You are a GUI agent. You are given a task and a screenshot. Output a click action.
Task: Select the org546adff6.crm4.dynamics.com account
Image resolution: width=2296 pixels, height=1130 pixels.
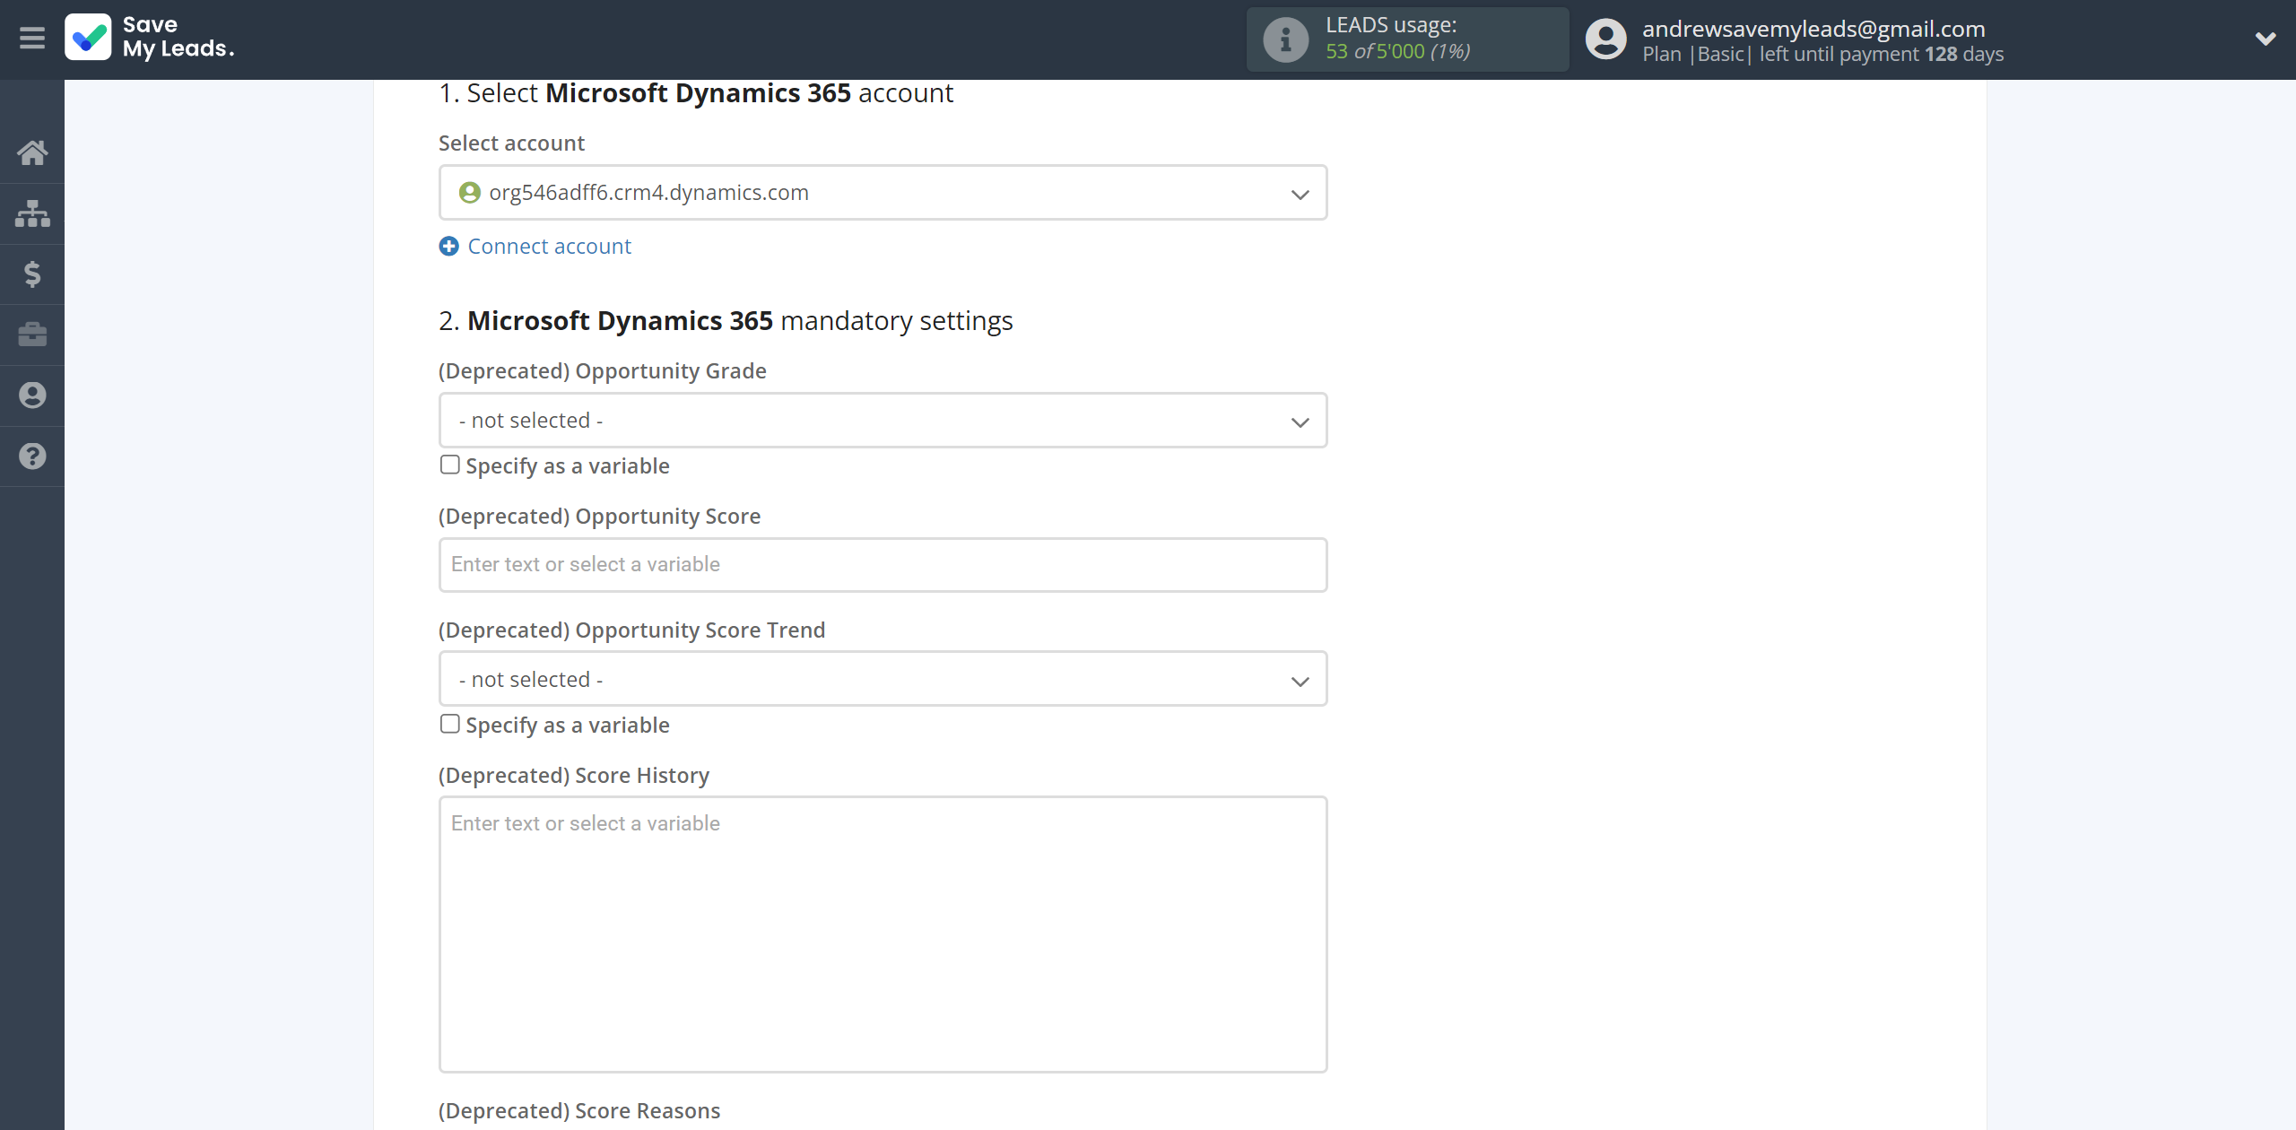(x=883, y=192)
